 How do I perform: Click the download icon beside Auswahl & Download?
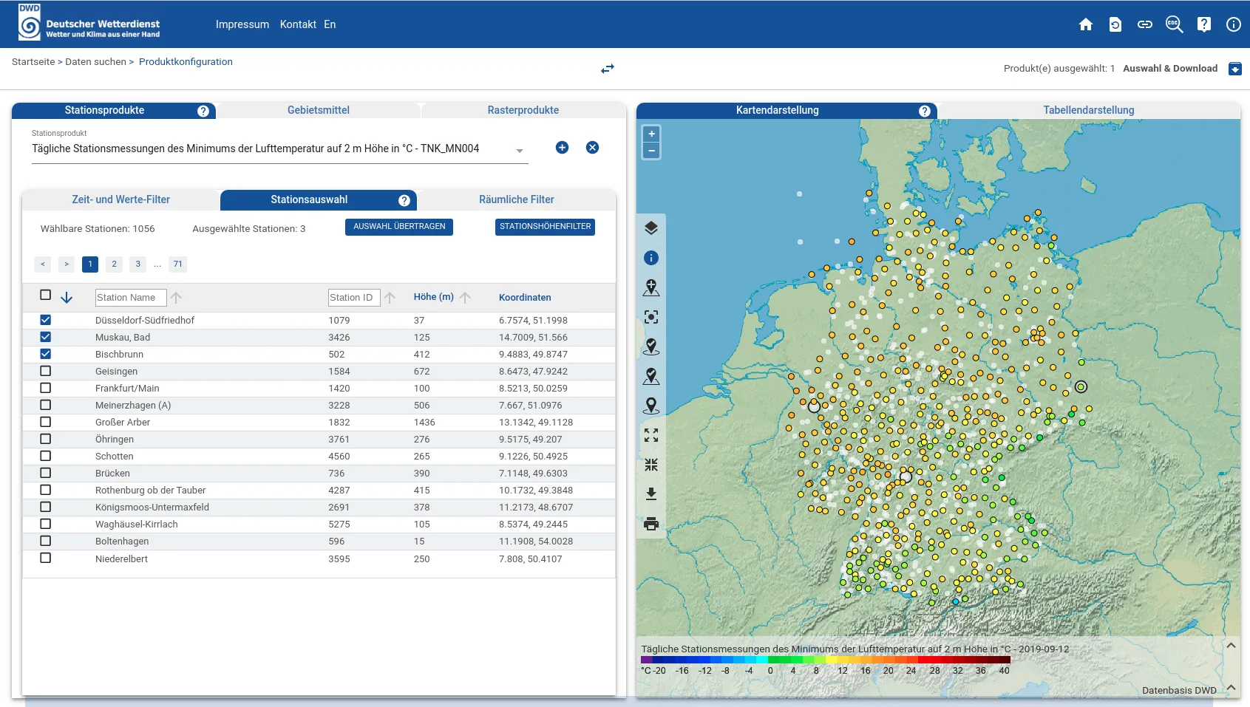tap(1235, 69)
